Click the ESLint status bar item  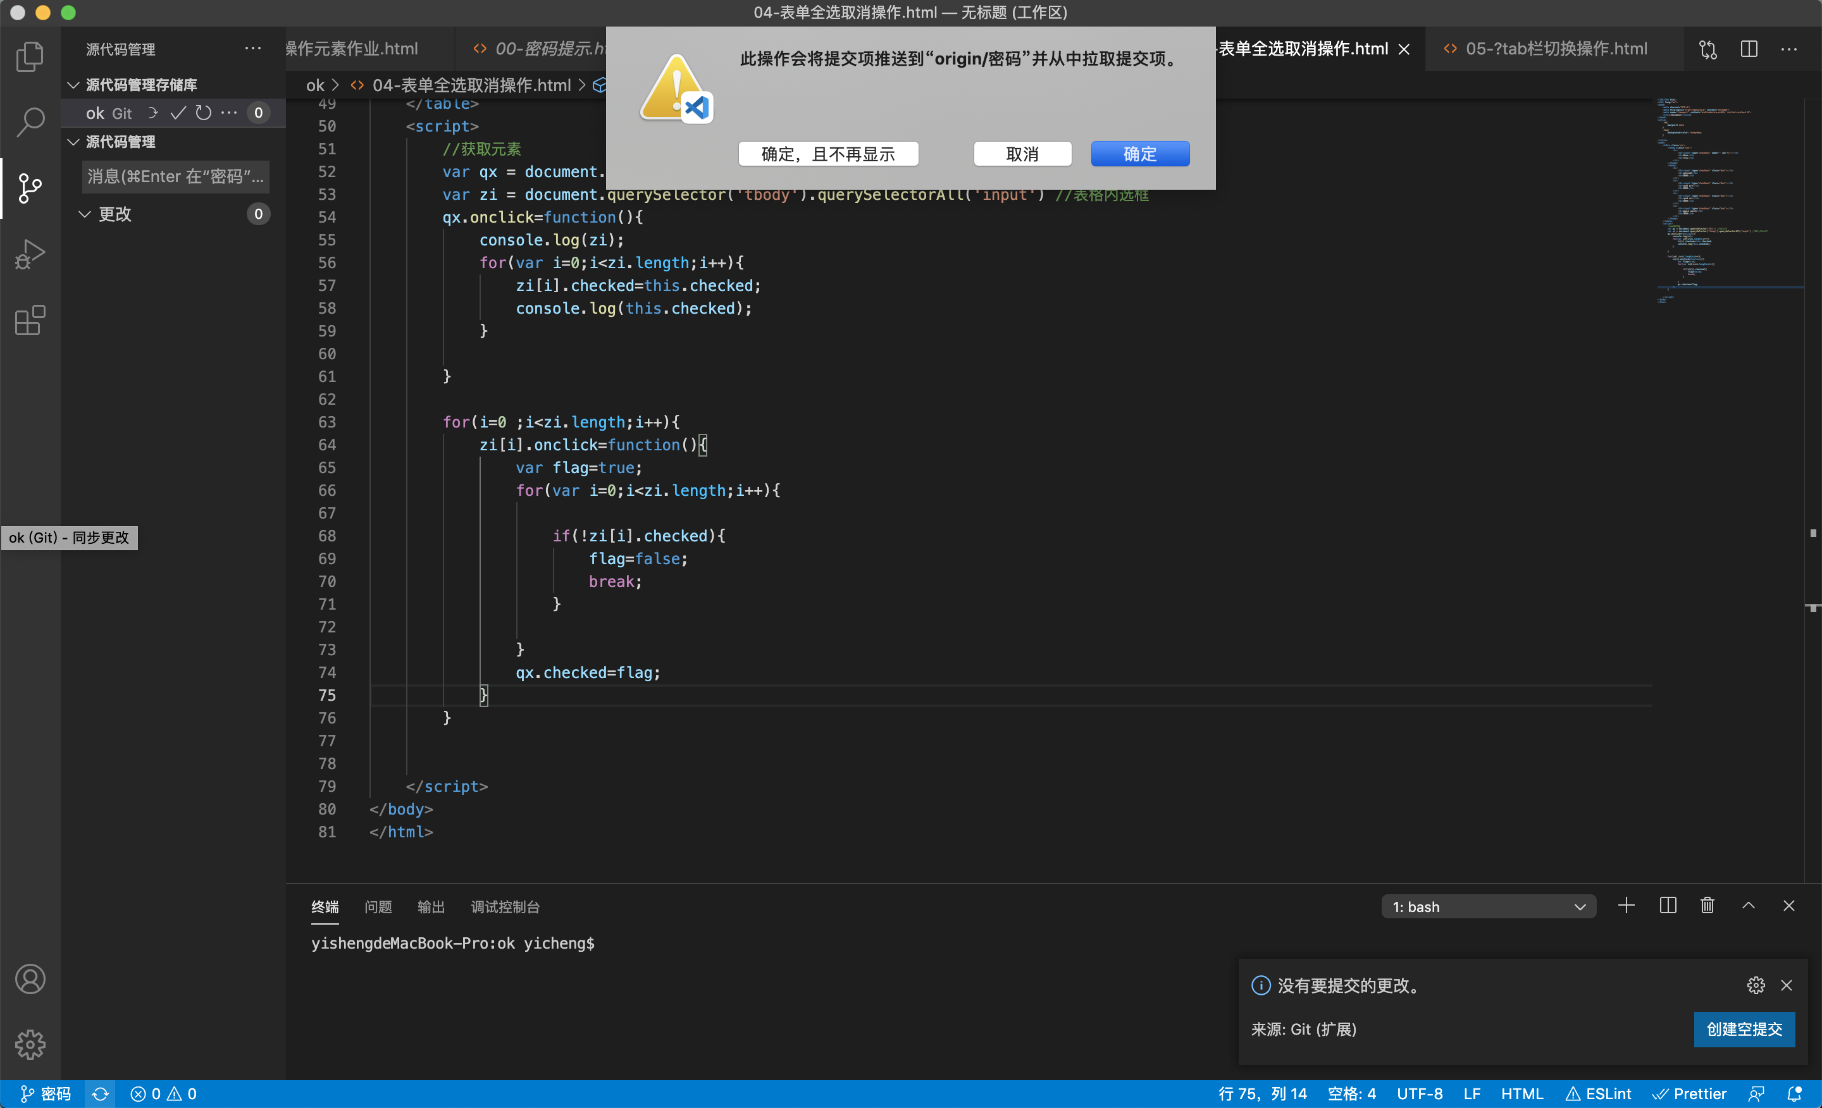coord(1599,1094)
